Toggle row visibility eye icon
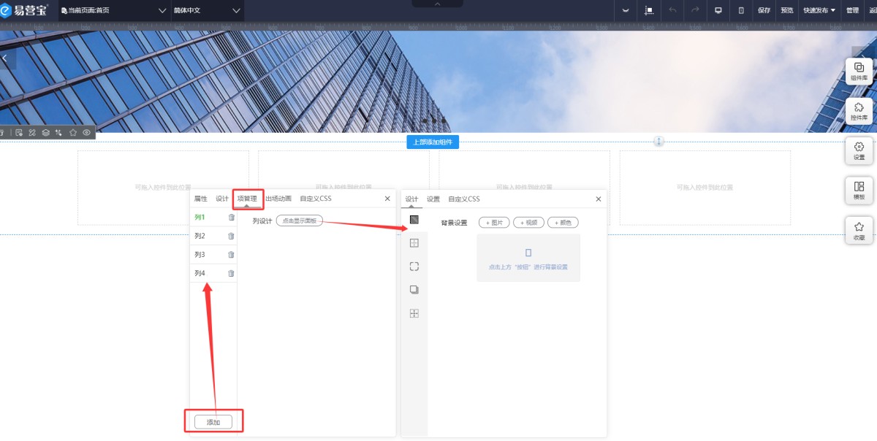Image resolution: width=877 pixels, height=441 pixels. click(x=87, y=132)
